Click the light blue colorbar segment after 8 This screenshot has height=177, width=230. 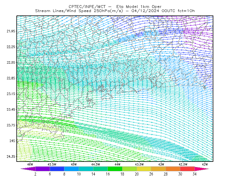pos(72,169)
